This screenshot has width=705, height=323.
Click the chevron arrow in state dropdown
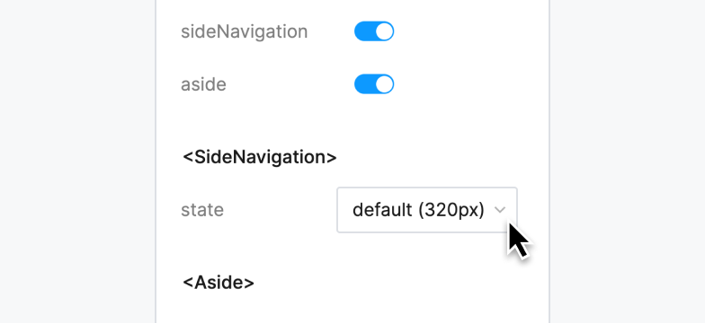[500, 210]
